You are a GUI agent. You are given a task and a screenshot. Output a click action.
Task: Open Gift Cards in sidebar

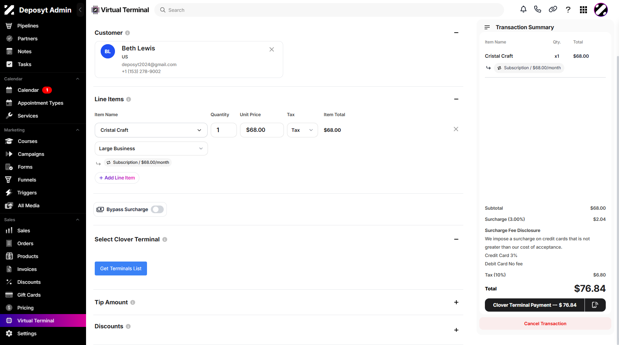pos(43,295)
